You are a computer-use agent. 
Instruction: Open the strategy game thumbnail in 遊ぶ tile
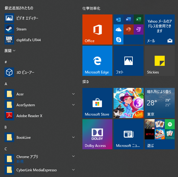tap(150, 124)
